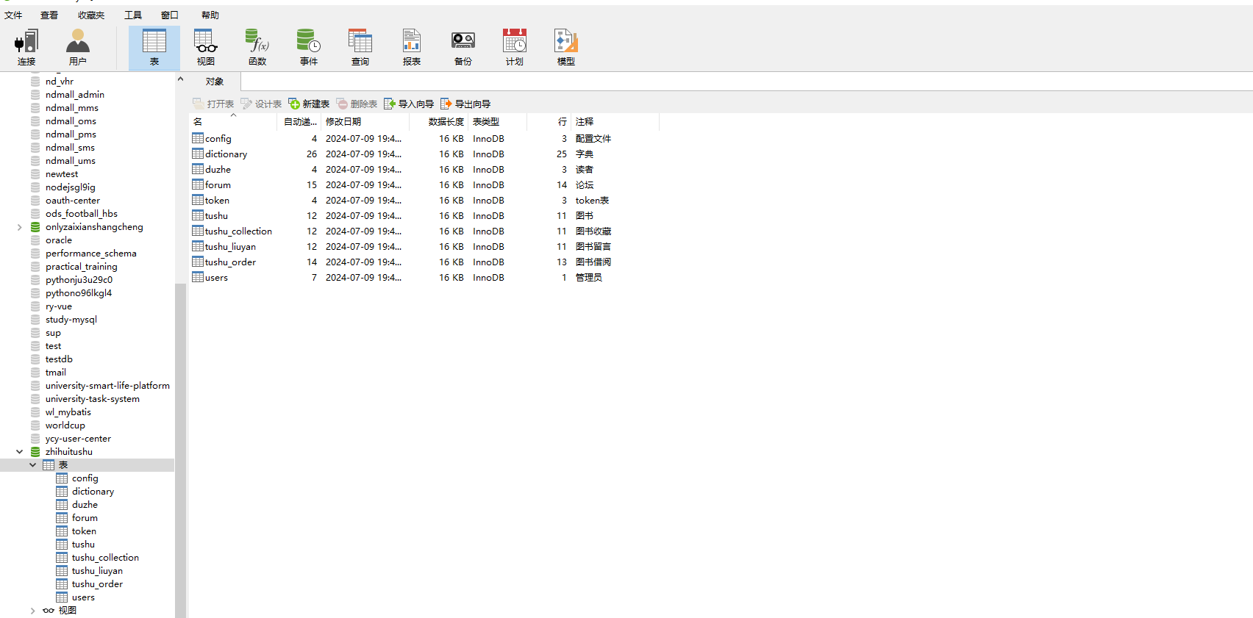Click the 管理员 comment in users row

589,277
